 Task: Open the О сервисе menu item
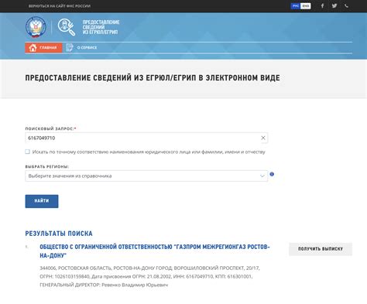(x=82, y=48)
